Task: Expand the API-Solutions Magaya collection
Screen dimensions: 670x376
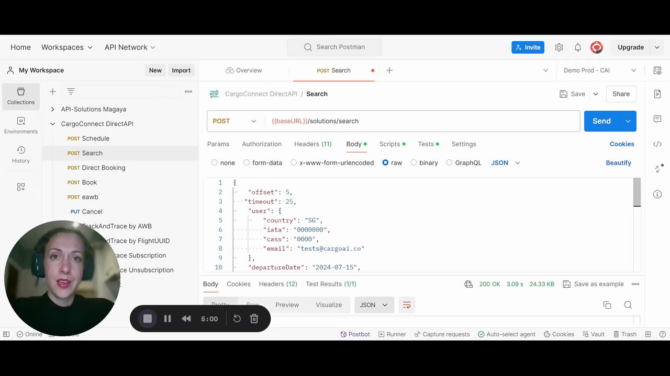Action: pos(52,109)
